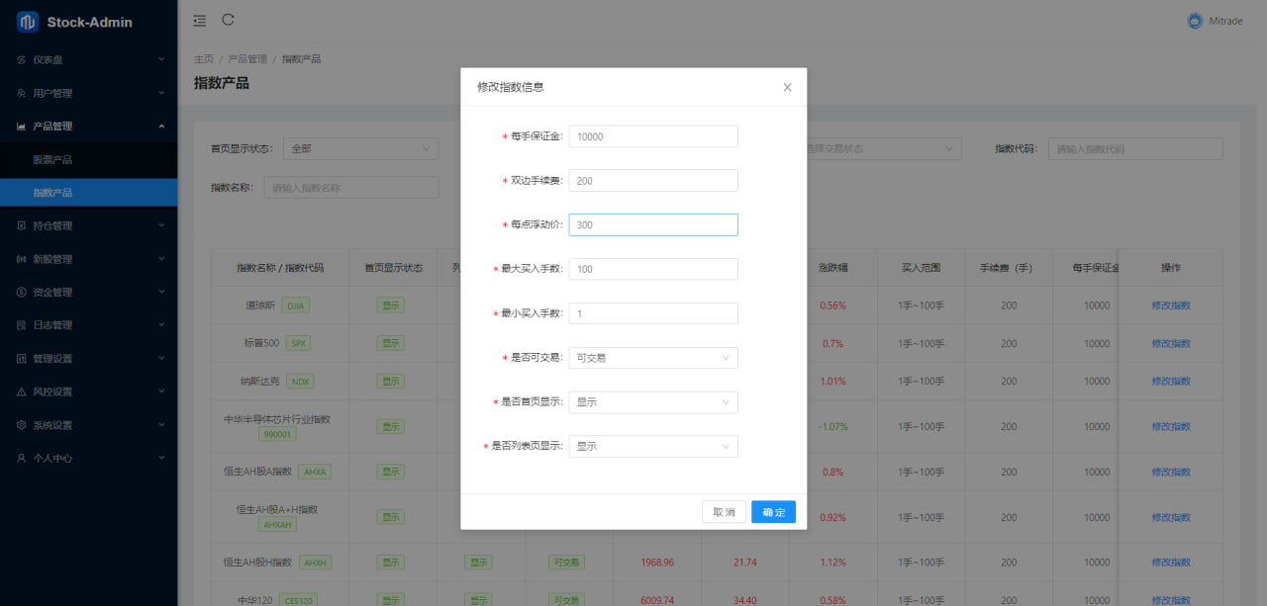Expand the 持仓管理 menu section

pos(88,225)
